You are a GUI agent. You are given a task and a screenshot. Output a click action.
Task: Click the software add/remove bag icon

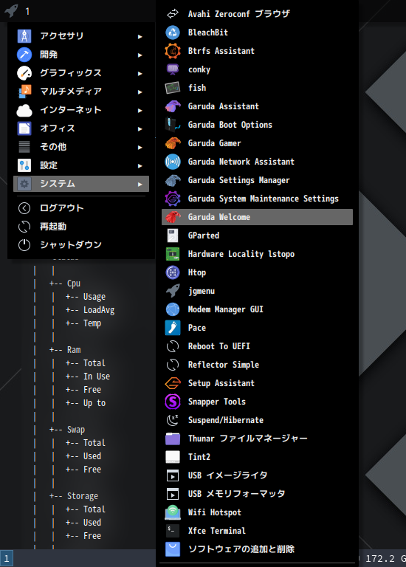click(173, 549)
